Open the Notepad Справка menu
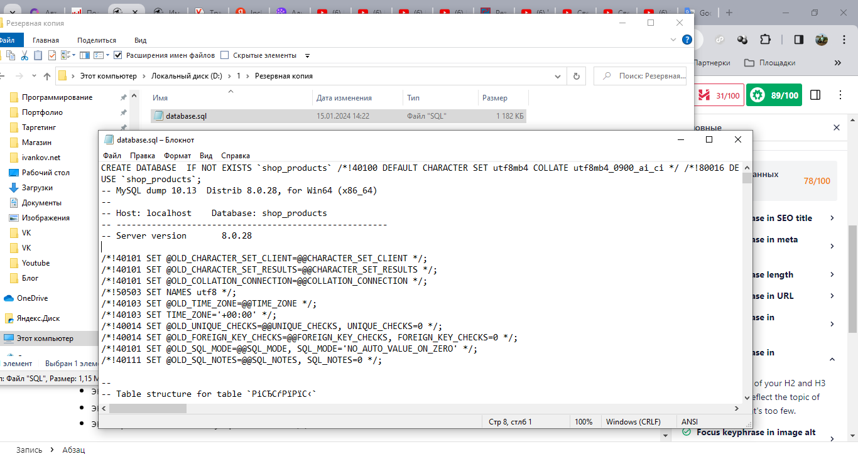858x454 pixels. click(x=236, y=155)
